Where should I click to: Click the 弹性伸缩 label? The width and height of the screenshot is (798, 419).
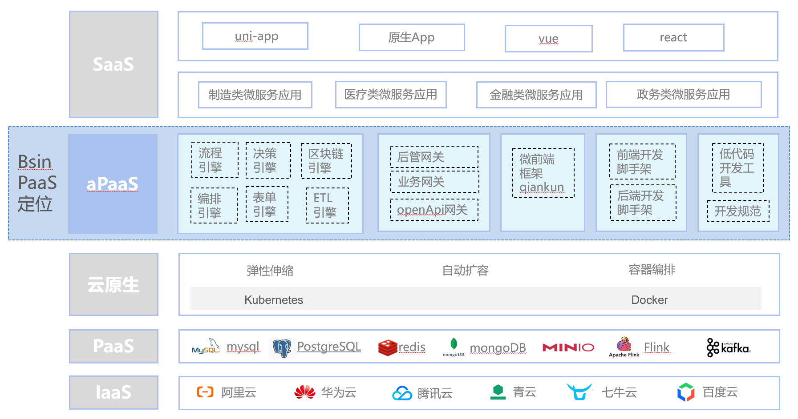[270, 271]
